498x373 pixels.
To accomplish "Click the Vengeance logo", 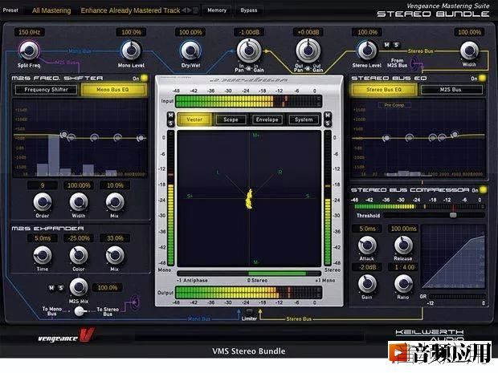I will point(66,336).
